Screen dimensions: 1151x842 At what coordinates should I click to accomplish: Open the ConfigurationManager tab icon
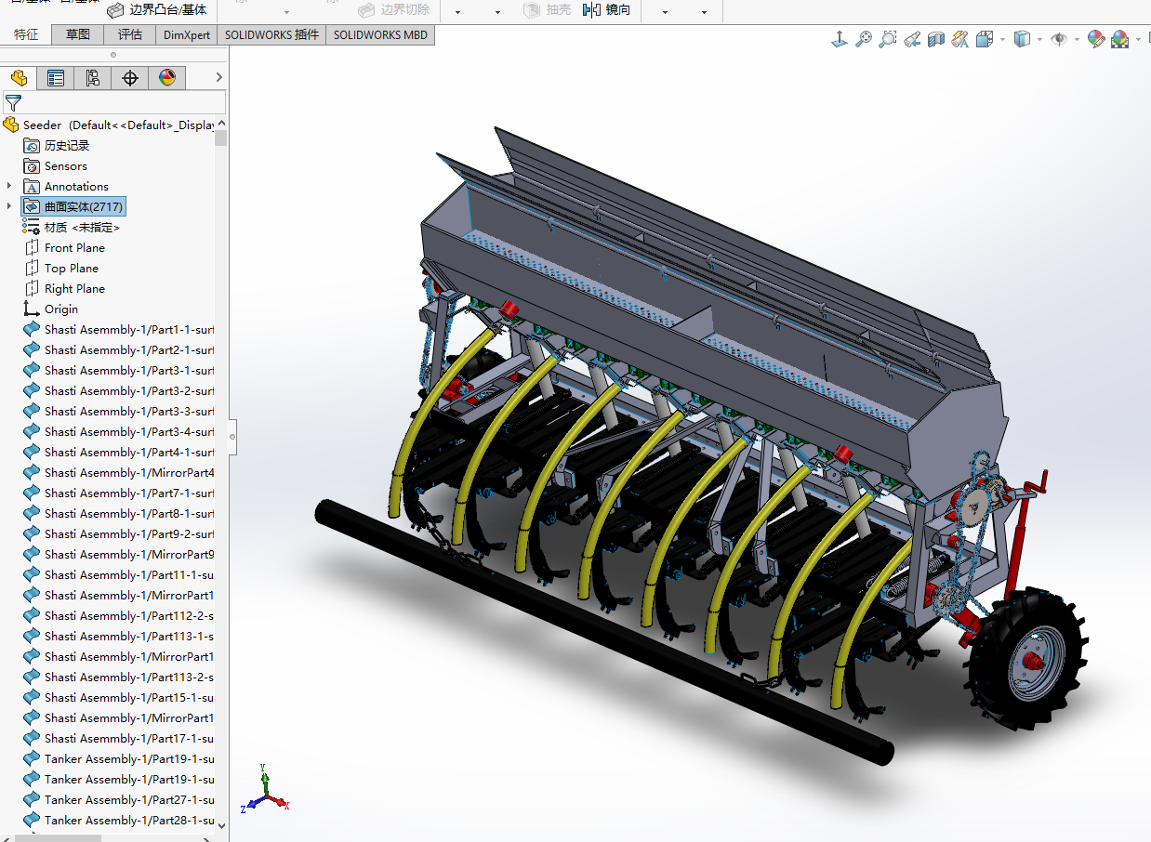point(92,78)
